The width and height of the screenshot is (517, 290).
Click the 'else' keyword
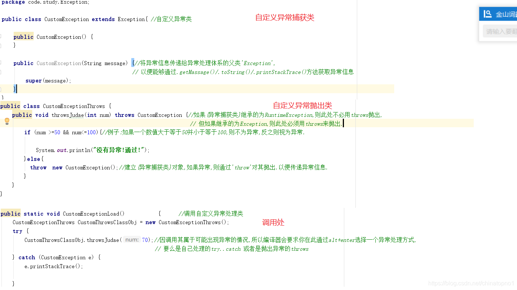34,159
